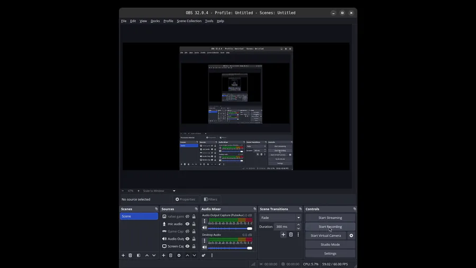Zoom in preview with plus icon
Screen dimensions: 476x268
pyautogui.click(x=139, y=191)
